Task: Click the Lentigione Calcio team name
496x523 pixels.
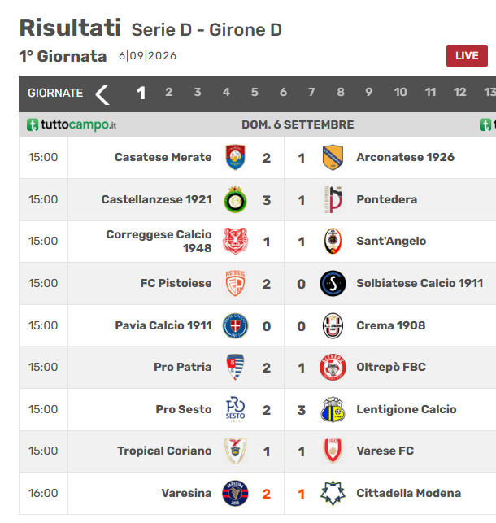Action: tap(407, 409)
